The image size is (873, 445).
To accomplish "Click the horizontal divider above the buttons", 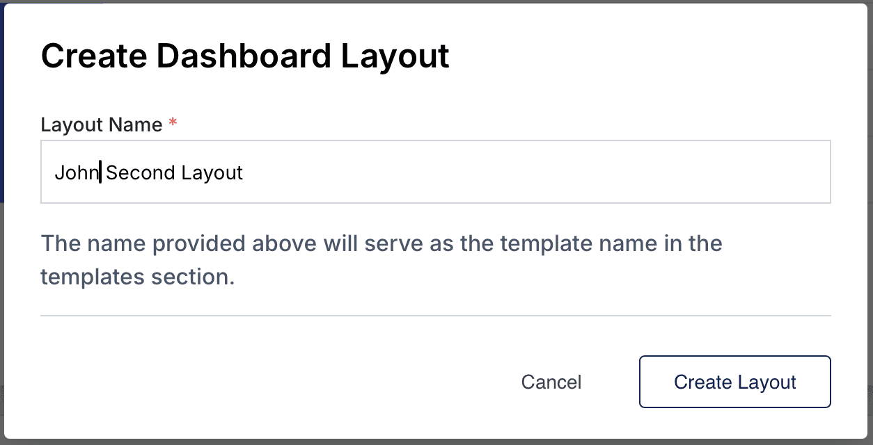I will (x=435, y=316).
